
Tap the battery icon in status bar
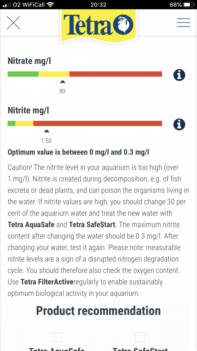(x=188, y=5)
